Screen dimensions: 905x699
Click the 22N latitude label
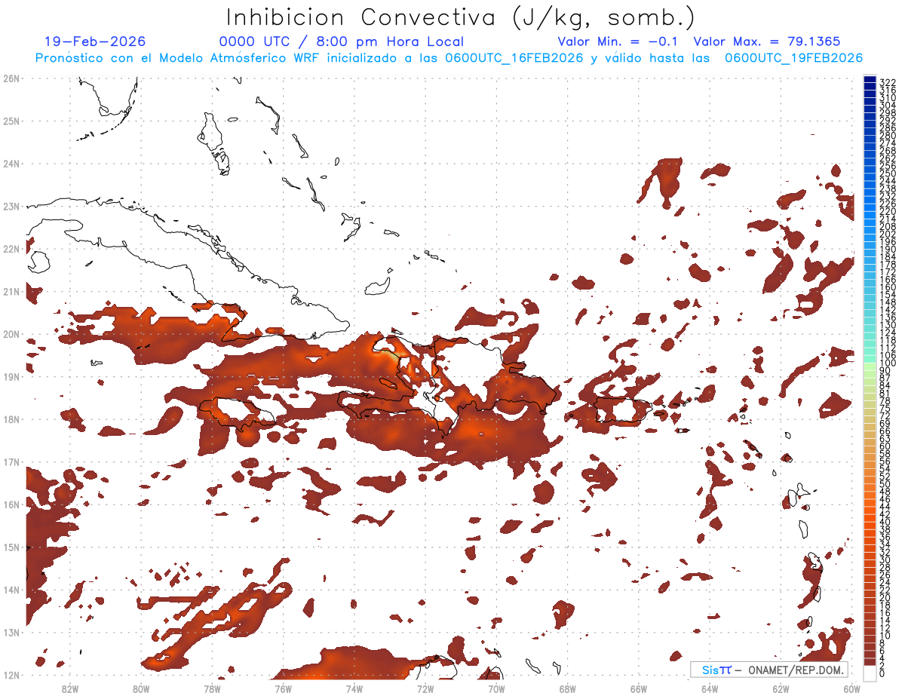[x=11, y=249]
